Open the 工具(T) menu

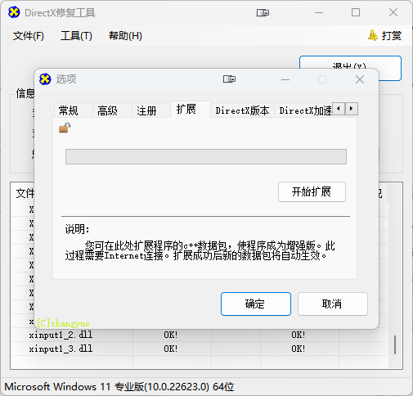click(76, 36)
